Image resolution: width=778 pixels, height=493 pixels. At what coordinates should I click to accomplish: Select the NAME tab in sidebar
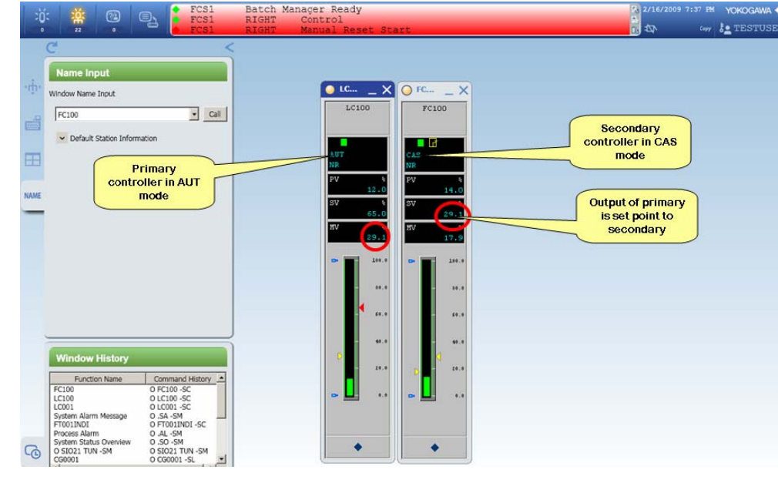coord(32,196)
